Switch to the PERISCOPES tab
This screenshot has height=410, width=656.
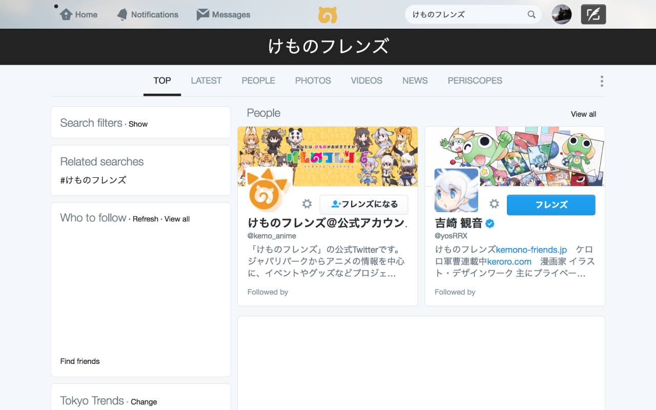point(475,80)
